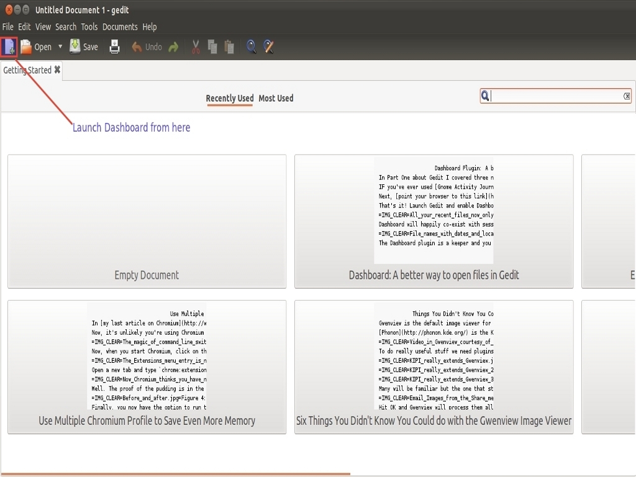Click the New Document toolbar icon
Viewport: 636px width, 477px height.
pyautogui.click(x=9, y=47)
